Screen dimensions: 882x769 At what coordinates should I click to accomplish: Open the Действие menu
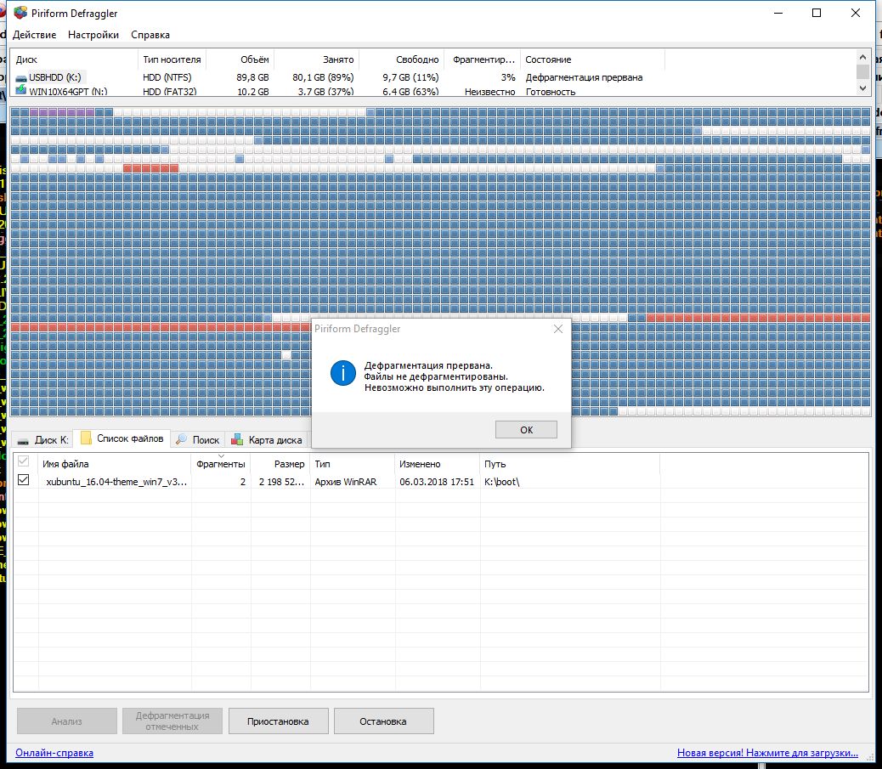point(34,35)
